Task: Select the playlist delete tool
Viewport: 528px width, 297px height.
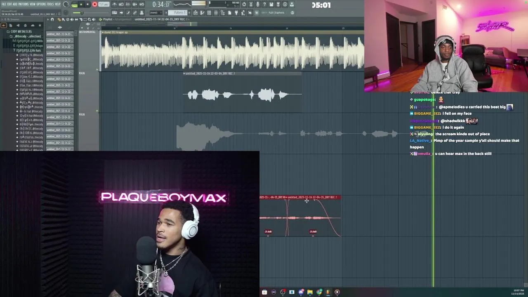Action: [x=68, y=19]
